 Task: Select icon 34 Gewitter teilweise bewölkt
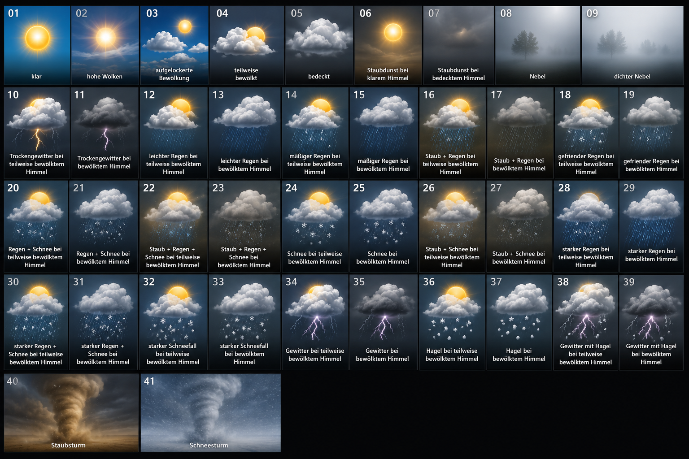tap(315, 322)
